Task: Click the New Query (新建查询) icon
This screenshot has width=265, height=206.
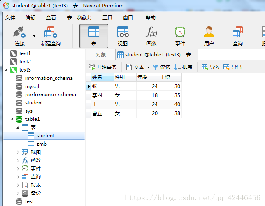Action: coord(51,32)
